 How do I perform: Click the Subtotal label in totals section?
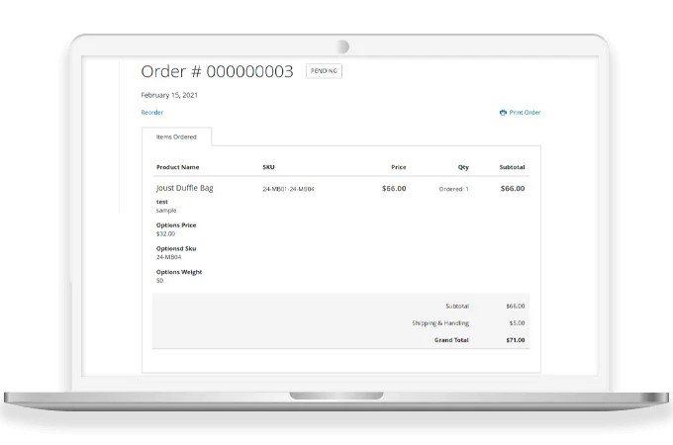coord(457,307)
